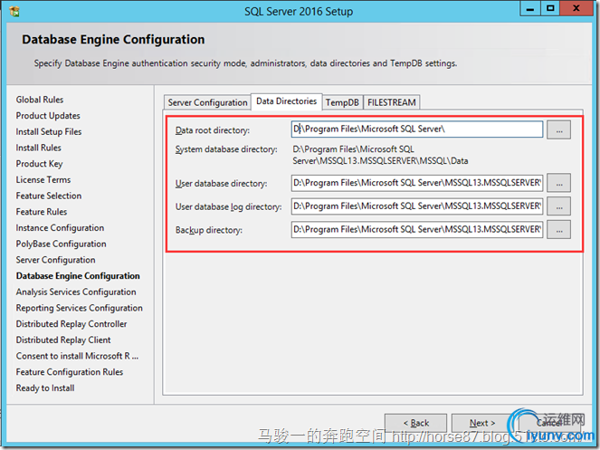Select Install Setup Files step
The image size is (600, 450).
pyautogui.click(x=49, y=132)
